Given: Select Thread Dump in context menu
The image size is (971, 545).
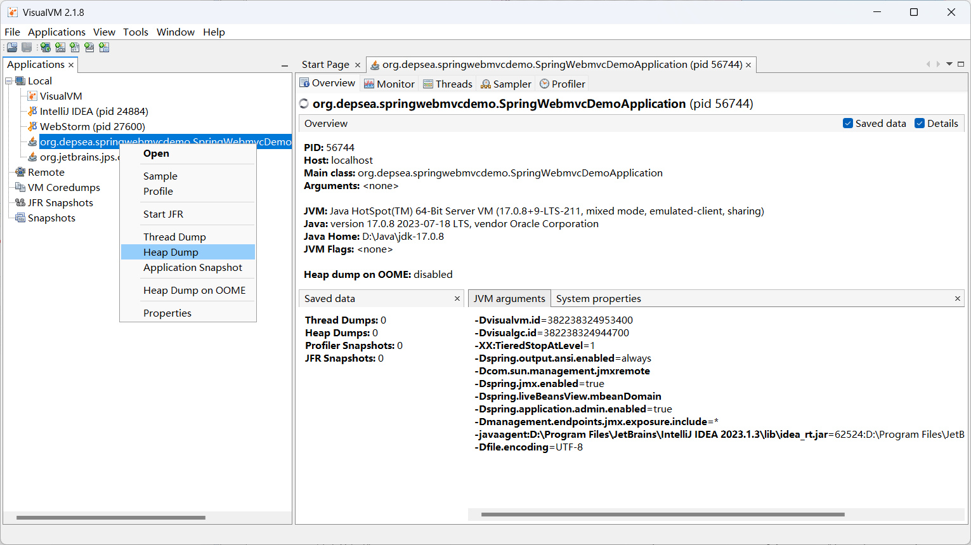Looking at the screenshot, I should [x=174, y=237].
